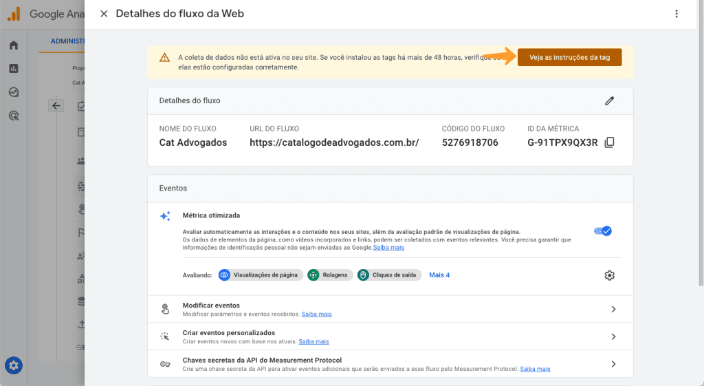Image resolution: width=704 pixels, height=386 pixels.
Task: Click the Eventos section header
Action: (x=390, y=189)
